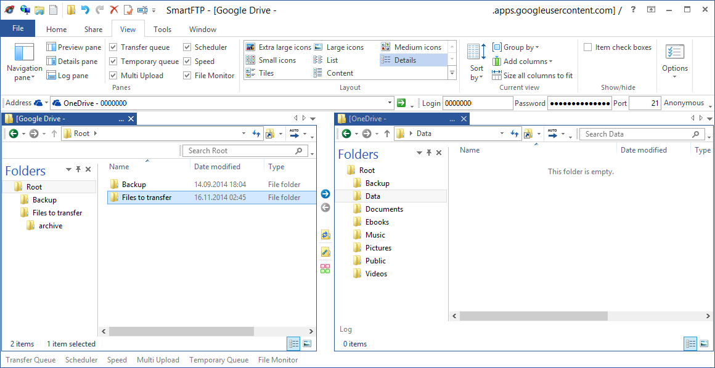Open the Options ribbon button
The width and height of the screenshot is (715, 368).
674,61
